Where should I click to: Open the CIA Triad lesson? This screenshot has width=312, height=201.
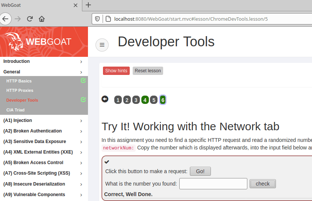click(15, 110)
